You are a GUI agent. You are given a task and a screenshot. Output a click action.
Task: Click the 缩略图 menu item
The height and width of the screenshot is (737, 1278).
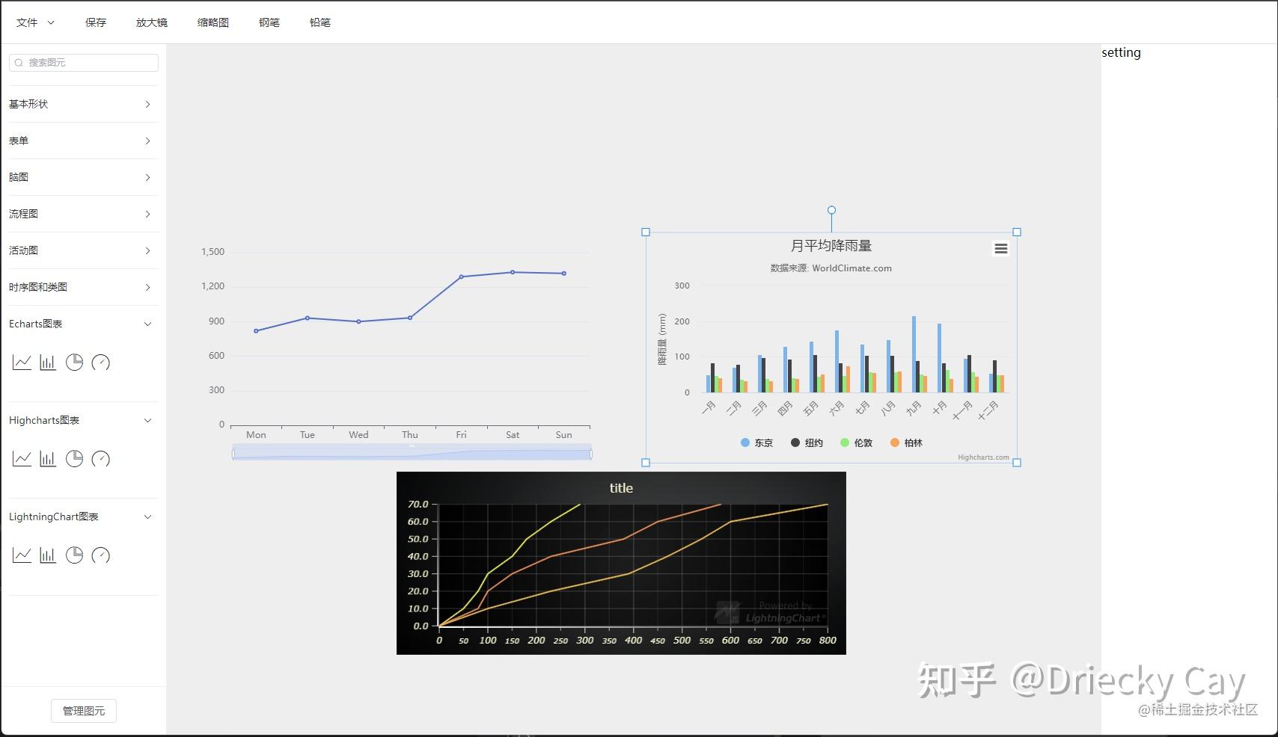point(212,22)
